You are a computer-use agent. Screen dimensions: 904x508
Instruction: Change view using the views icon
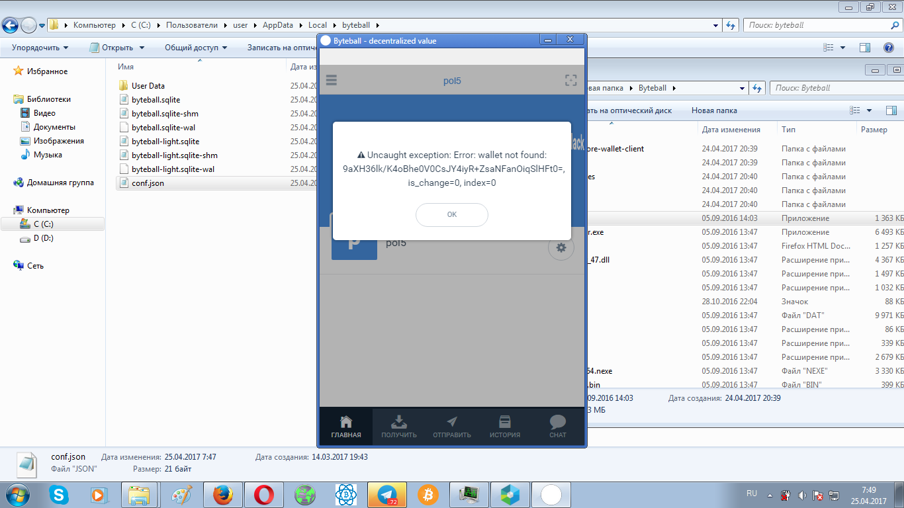point(828,48)
